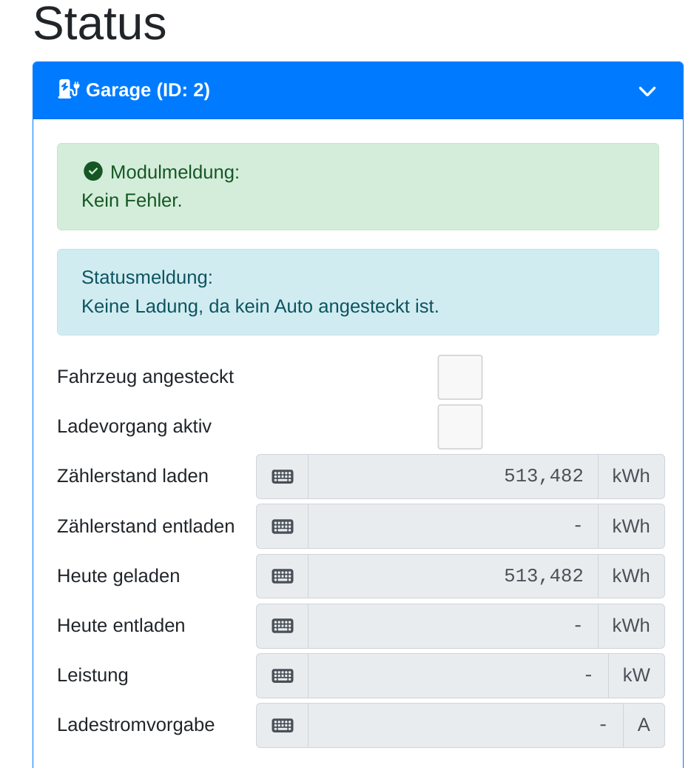Click keyboard icon in Zählerstand laden row
The height and width of the screenshot is (768, 691).
click(283, 476)
